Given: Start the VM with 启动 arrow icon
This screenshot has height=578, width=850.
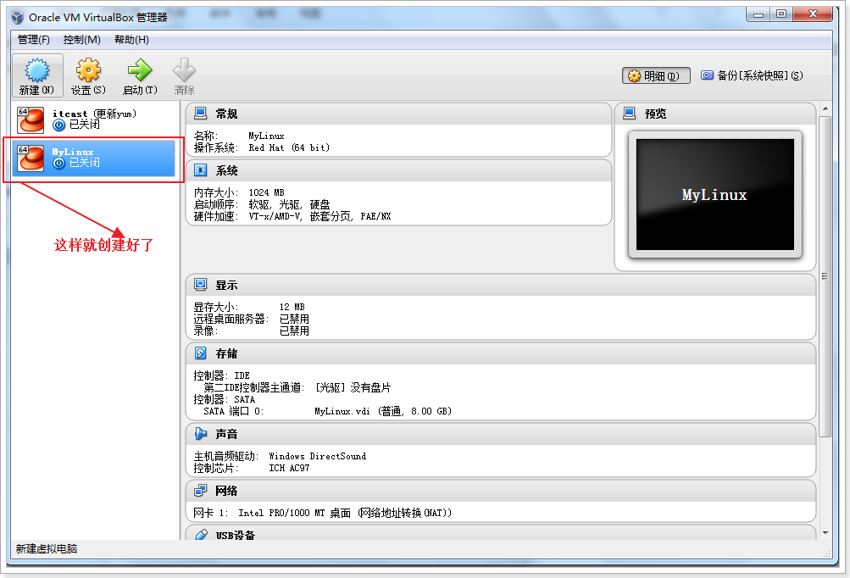Looking at the screenshot, I should coord(140,70).
